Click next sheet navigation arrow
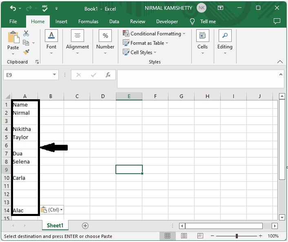This screenshot has width=288, height=242. point(24,225)
